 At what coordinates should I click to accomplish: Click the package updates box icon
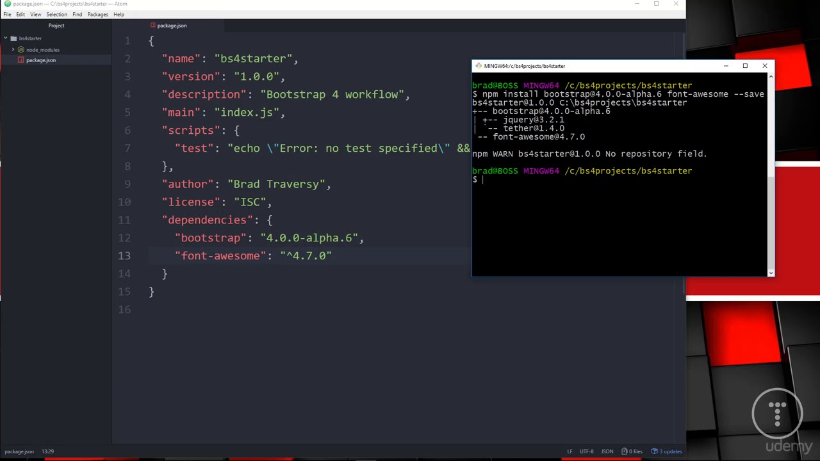coord(655,451)
